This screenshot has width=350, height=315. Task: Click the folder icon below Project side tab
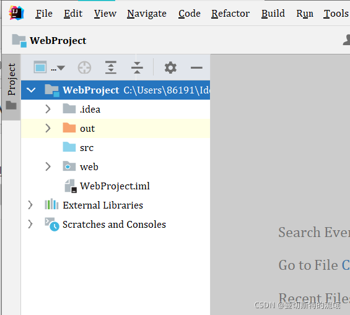11,105
